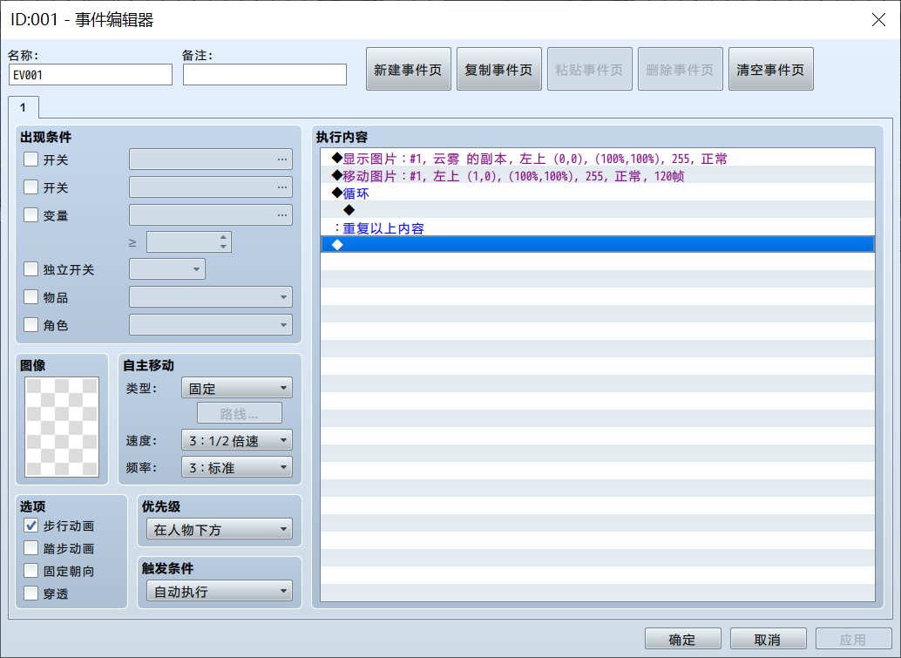This screenshot has width=901, height=658.
Task: Click the 删除事件页 button
Action: click(x=681, y=69)
